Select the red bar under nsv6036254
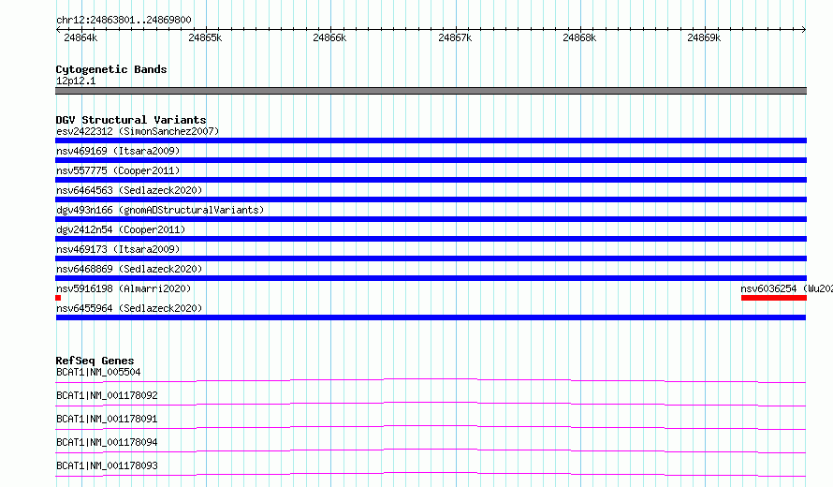The width and height of the screenshot is (833, 487). pos(774,298)
